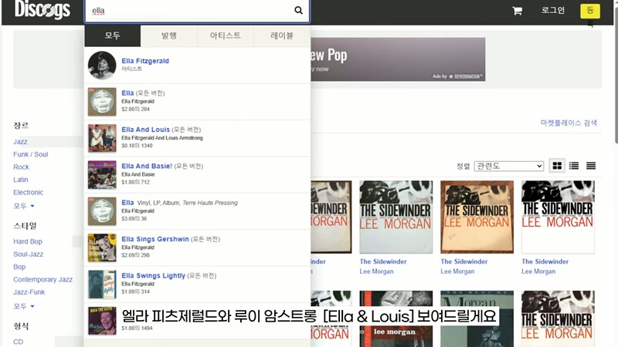Image resolution: width=618 pixels, height=347 pixels.
Task: Filter by Rock genre
Action: (21, 167)
